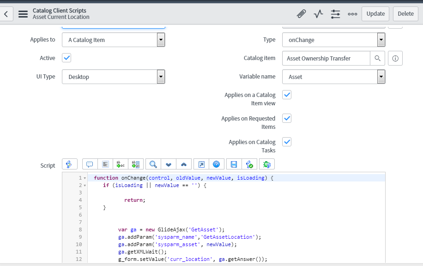Image resolution: width=423 pixels, height=266 pixels.
Task: Click the Catalog item input field
Action: click(326, 58)
